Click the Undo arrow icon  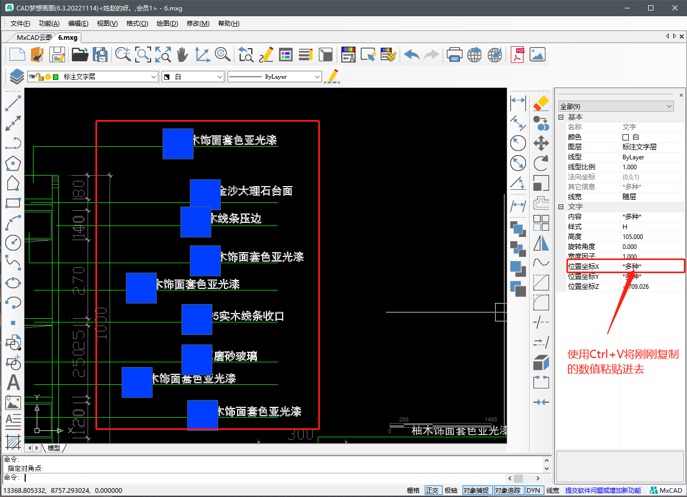tap(412, 55)
